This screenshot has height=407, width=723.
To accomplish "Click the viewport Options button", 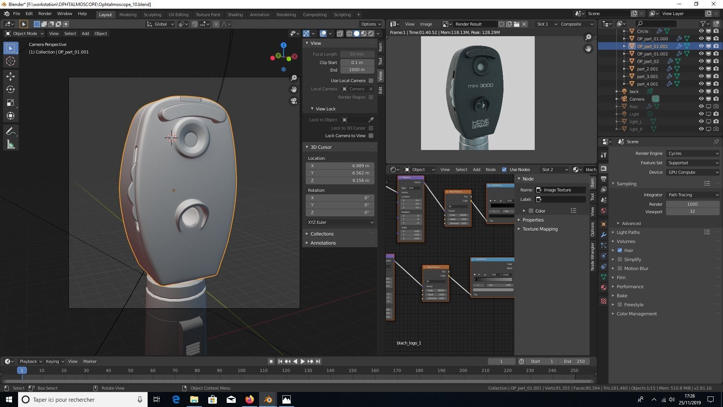I will click(x=371, y=24).
